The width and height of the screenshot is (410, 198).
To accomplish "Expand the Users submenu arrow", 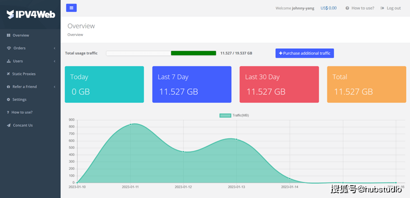I will point(55,61).
